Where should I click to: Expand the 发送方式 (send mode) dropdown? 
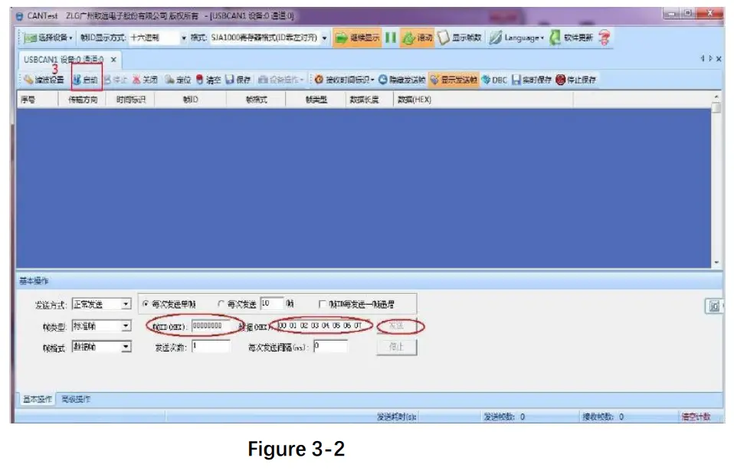[x=126, y=304]
